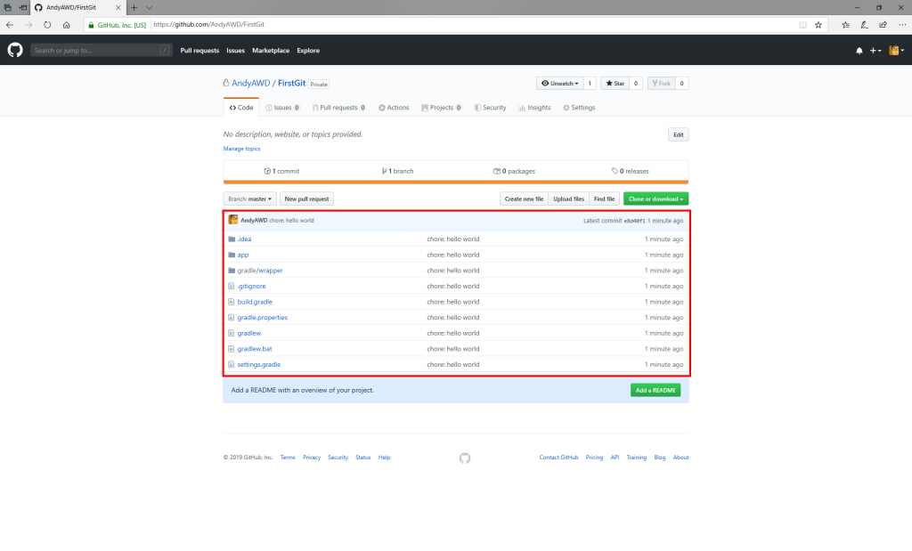Screen dimensions: 912x551
Task: Click the Manage topics link
Action: tap(242, 149)
